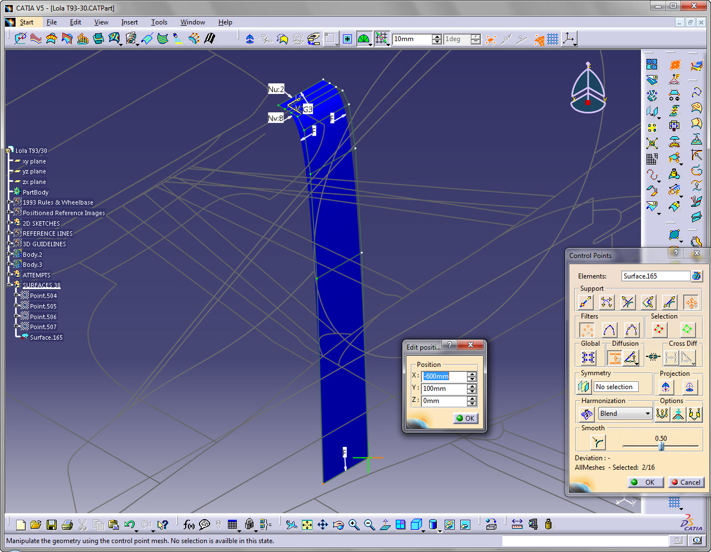Select Point.504 in the tree
711x552 pixels.
[43, 296]
